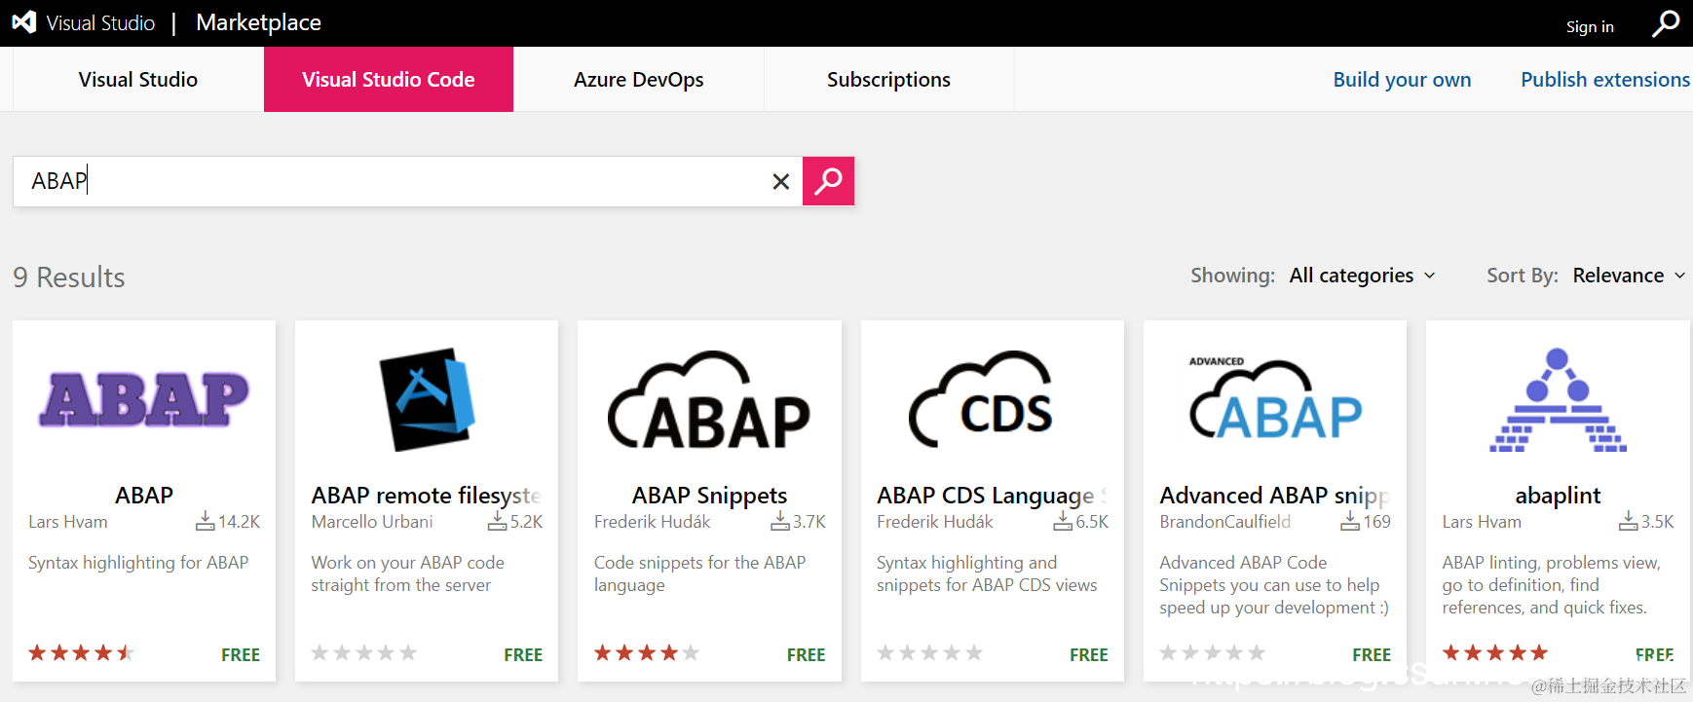
Task: Click download icon next to 6.5K
Action: click(1063, 521)
